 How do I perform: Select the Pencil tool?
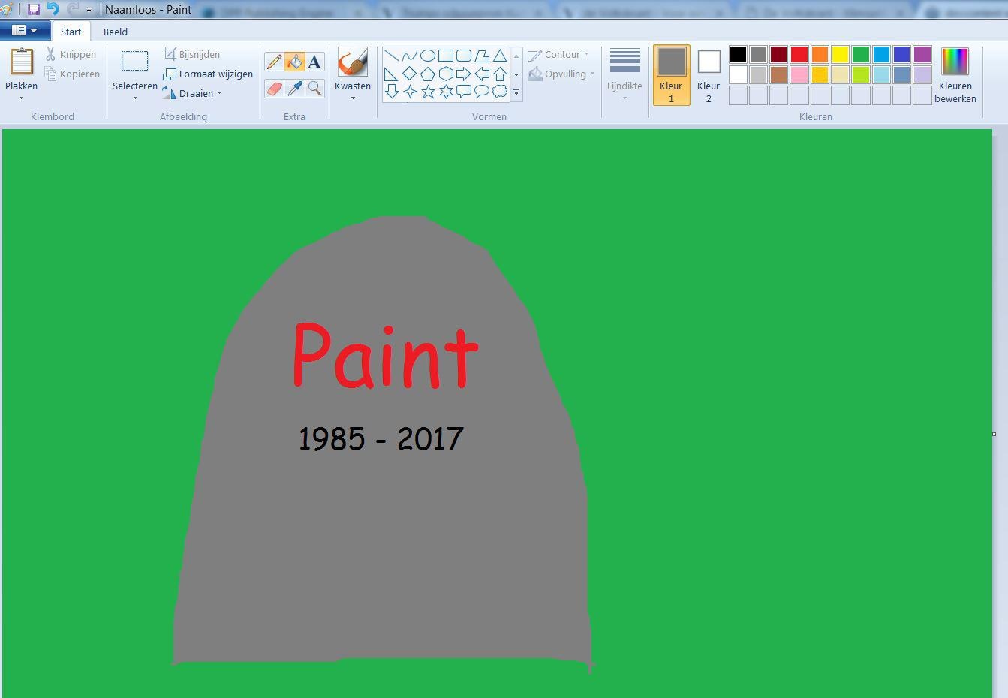(274, 61)
